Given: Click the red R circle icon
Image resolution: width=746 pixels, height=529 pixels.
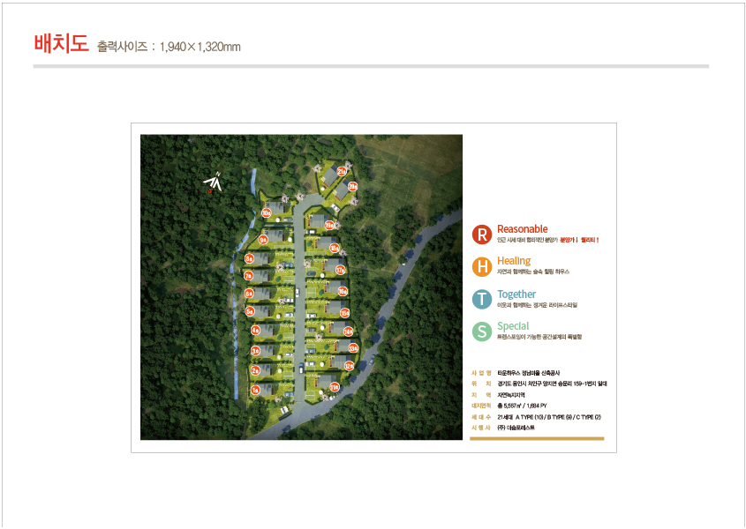Looking at the screenshot, I should coord(481,235).
